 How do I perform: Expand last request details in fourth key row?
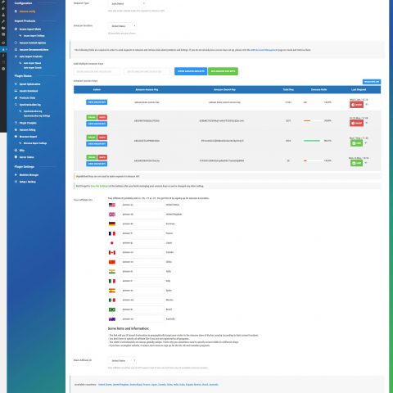(366, 163)
